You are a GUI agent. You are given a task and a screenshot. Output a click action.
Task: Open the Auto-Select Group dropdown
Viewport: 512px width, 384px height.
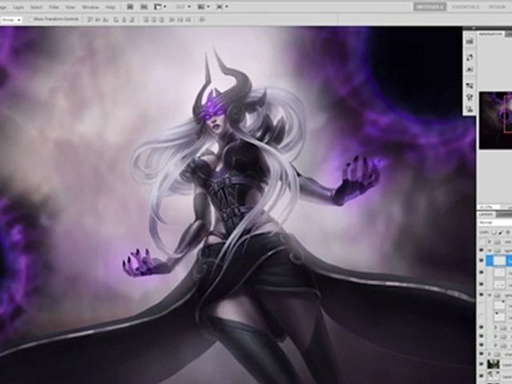click(x=11, y=20)
